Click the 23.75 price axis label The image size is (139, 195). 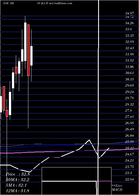pyautogui.click(x=130, y=167)
